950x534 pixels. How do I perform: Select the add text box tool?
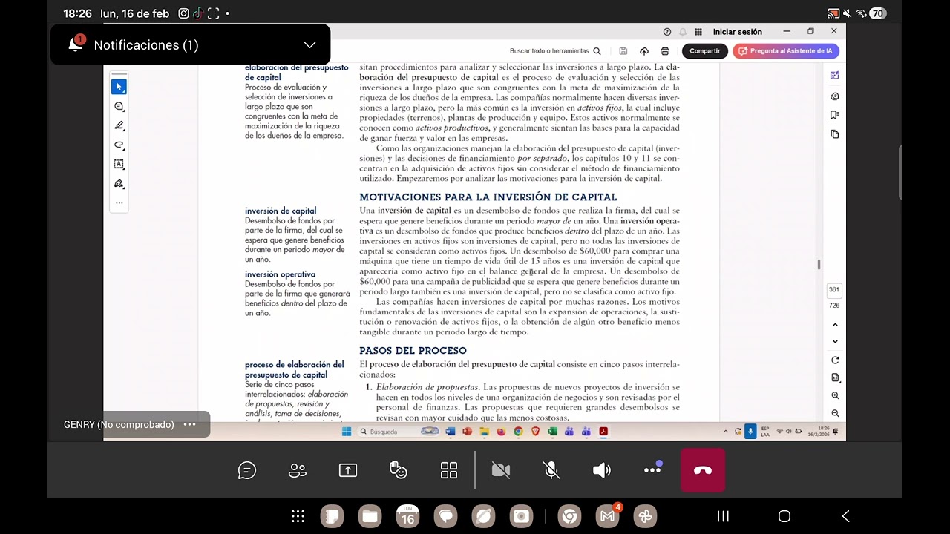click(x=119, y=164)
